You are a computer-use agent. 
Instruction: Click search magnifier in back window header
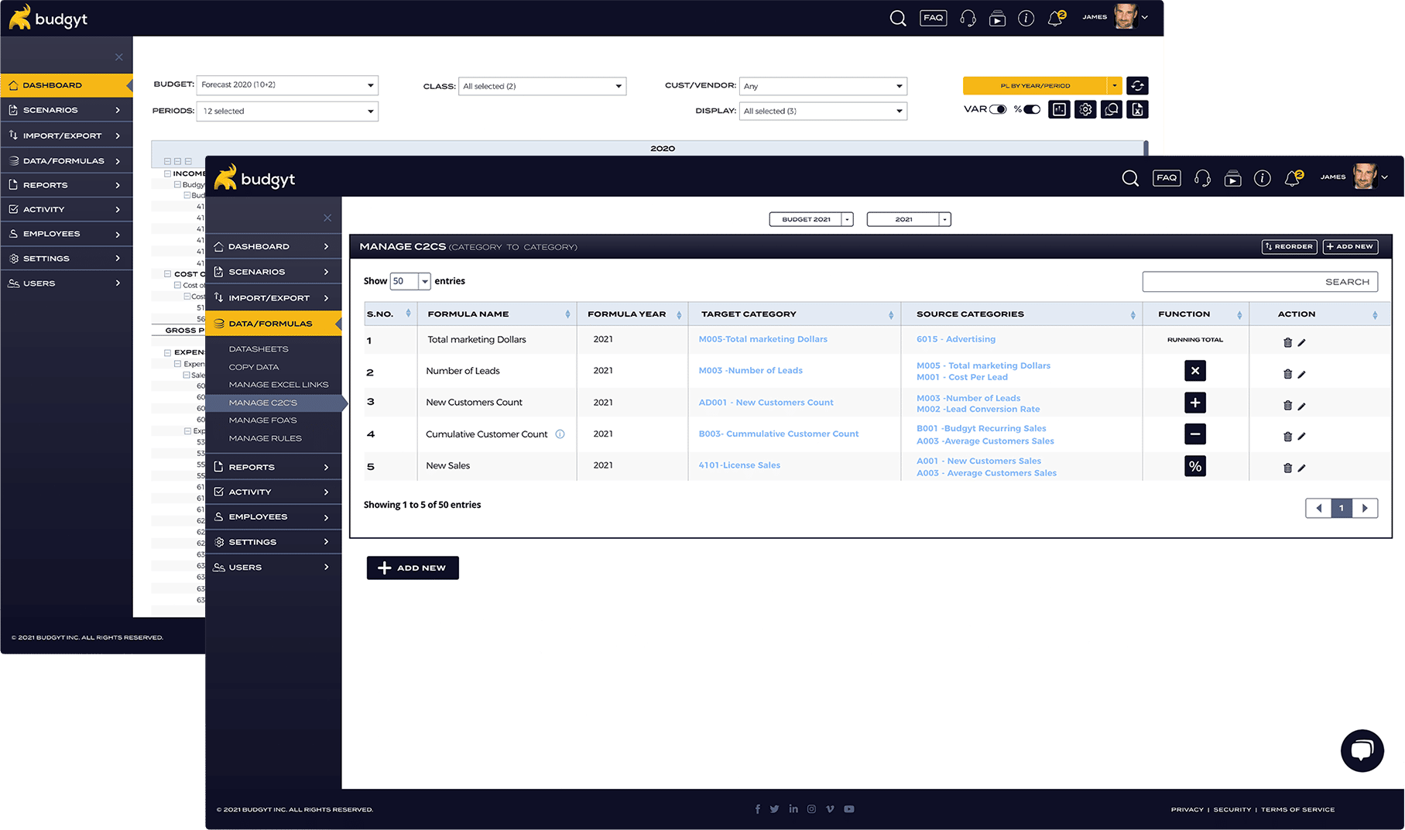coord(898,18)
